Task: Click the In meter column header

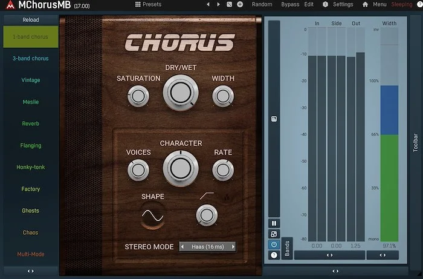Action: pyautogui.click(x=317, y=24)
